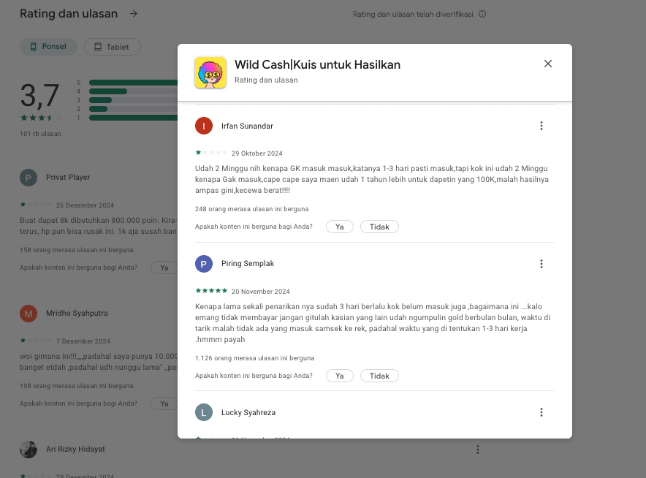This screenshot has width=646, height=478.
Task: Click the Wild Cash app icon
Action: [210, 72]
